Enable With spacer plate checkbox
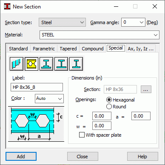 100,135
